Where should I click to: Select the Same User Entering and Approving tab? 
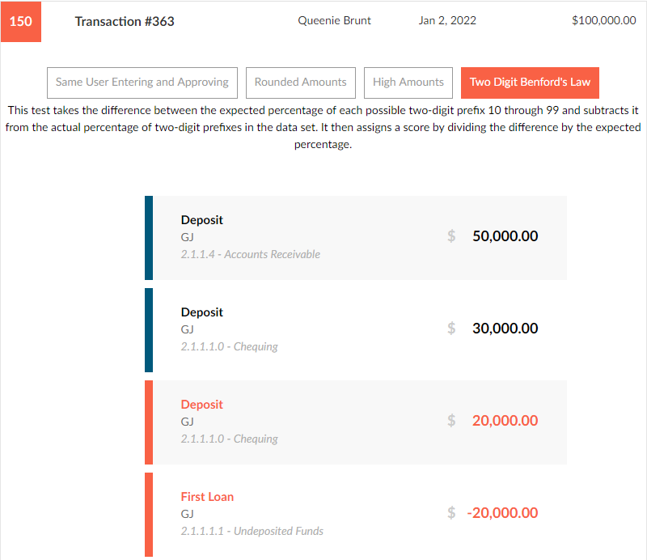(142, 83)
